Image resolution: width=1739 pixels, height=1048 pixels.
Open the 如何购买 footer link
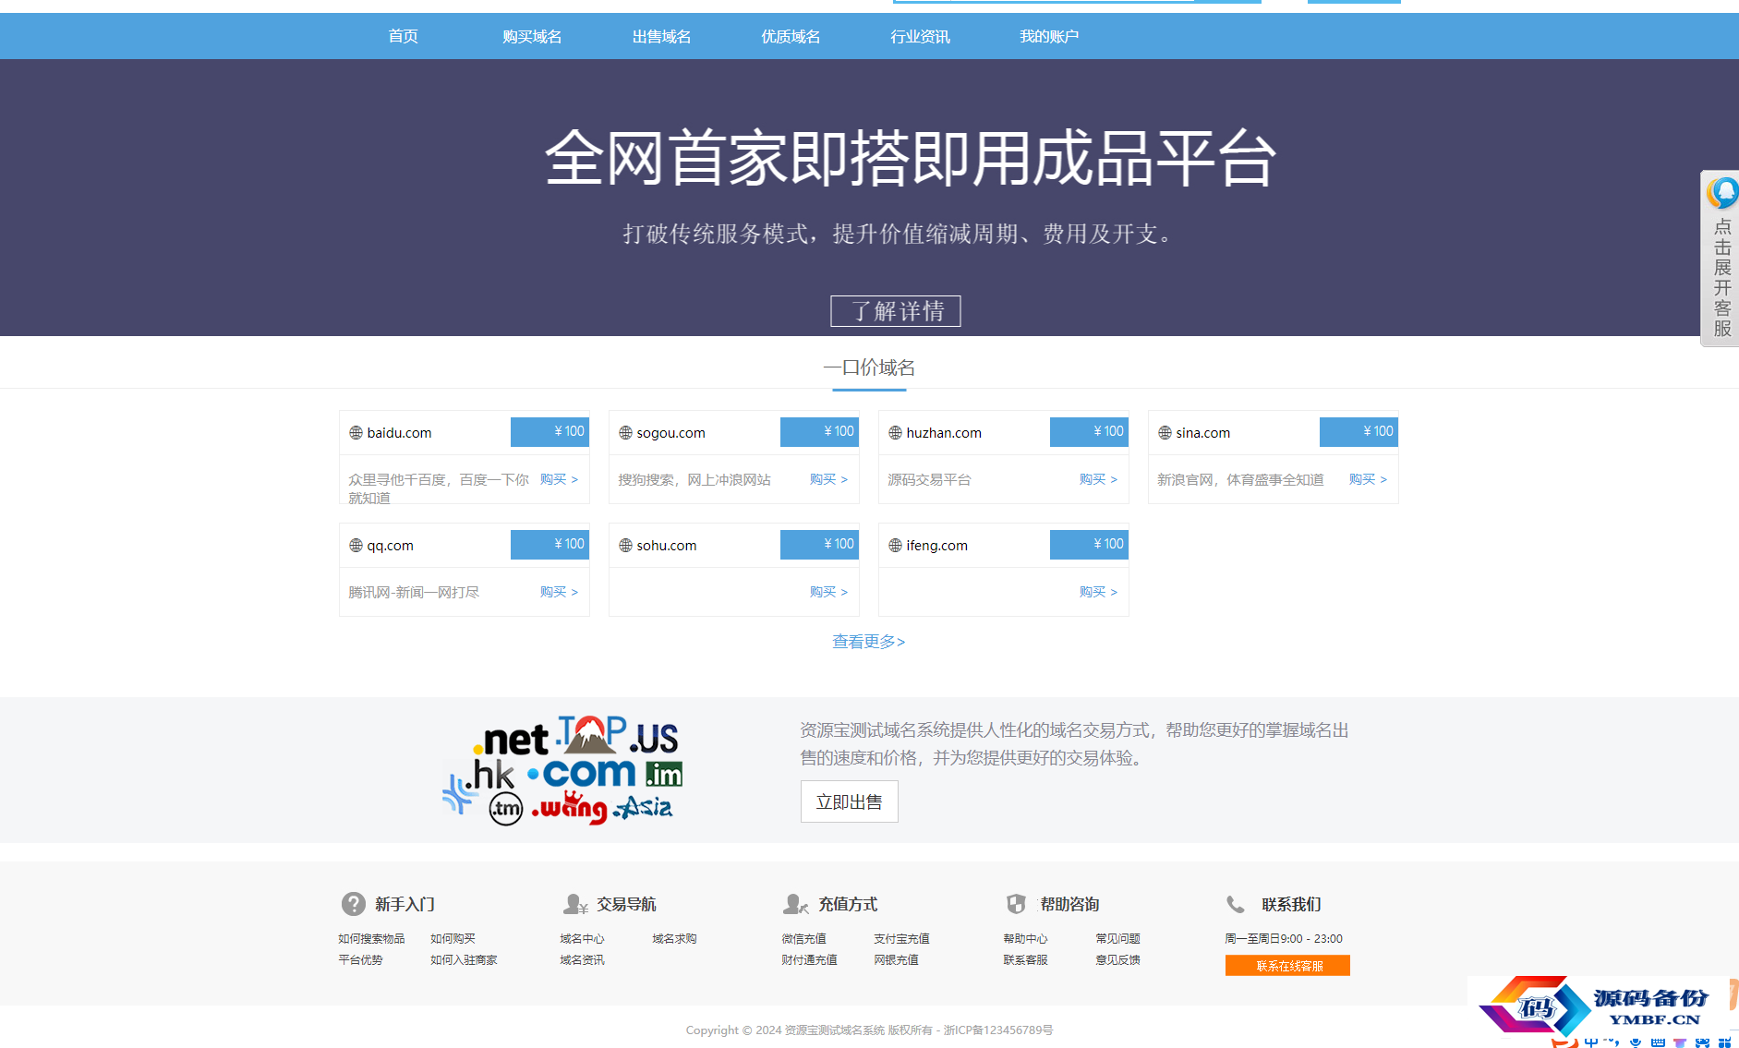453,938
